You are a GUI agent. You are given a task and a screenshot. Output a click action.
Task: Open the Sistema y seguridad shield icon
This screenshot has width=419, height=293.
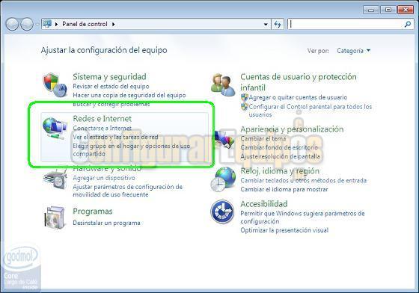coord(55,85)
